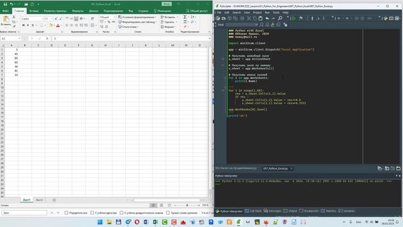The width and height of the screenshot is (403, 227).
Task: Open the Формат cells dropdown
Action: point(168,26)
